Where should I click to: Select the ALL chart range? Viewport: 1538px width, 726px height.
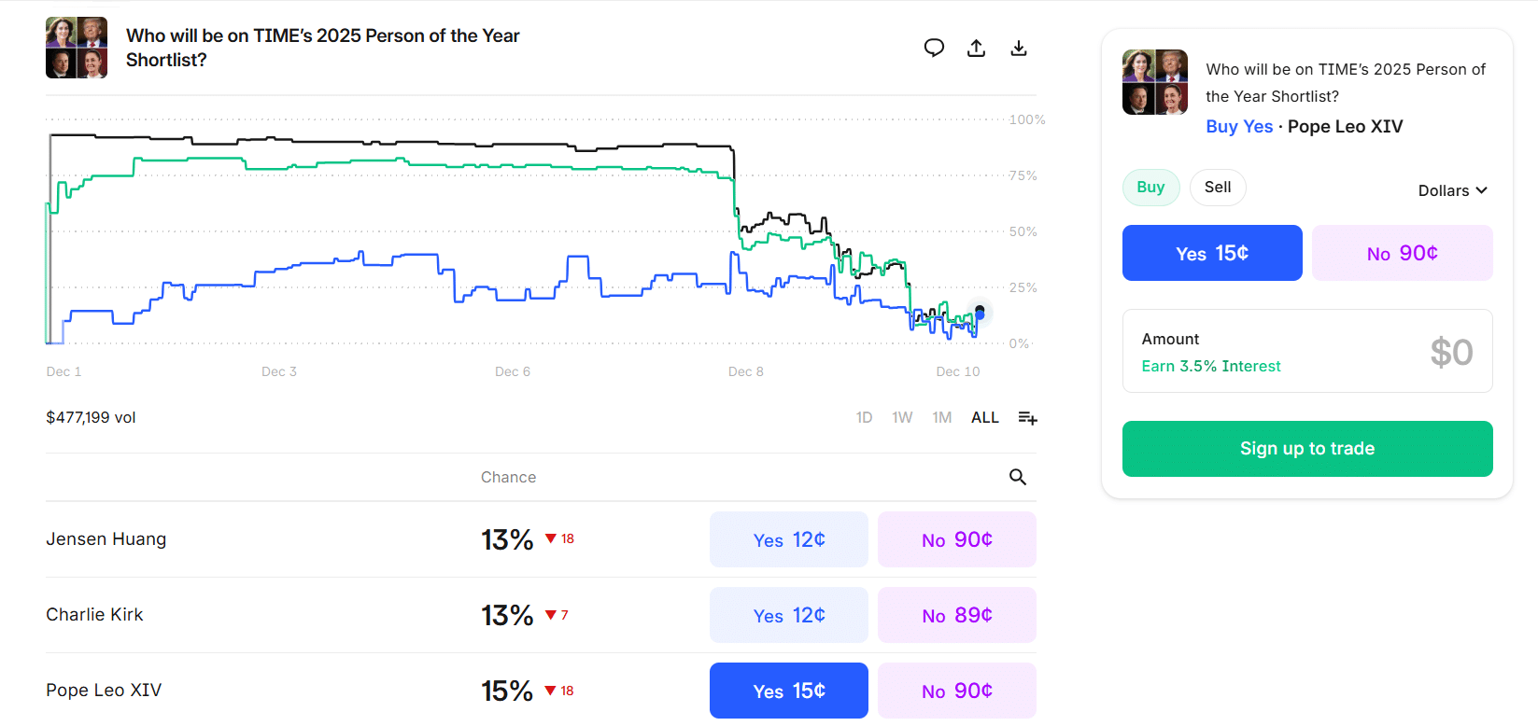(x=984, y=418)
